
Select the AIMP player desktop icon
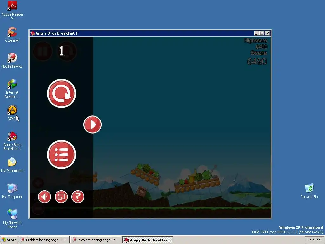point(12,113)
